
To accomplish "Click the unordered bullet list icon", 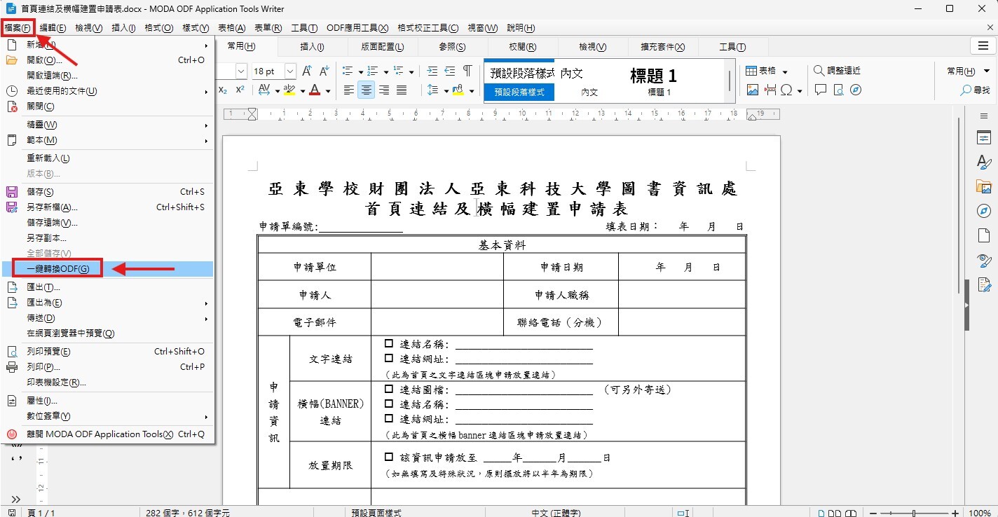I will [x=348, y=71].
